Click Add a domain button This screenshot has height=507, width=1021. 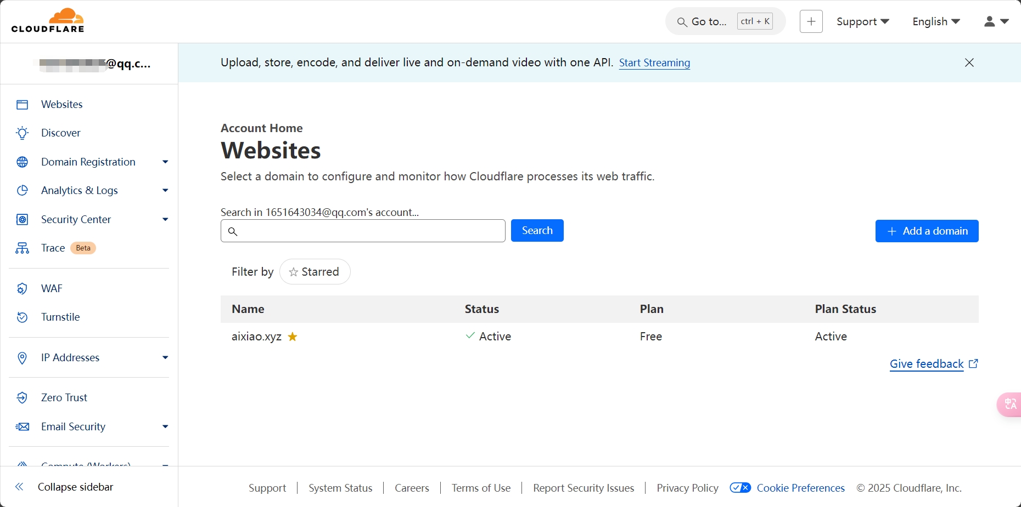[x=927, y=231]
